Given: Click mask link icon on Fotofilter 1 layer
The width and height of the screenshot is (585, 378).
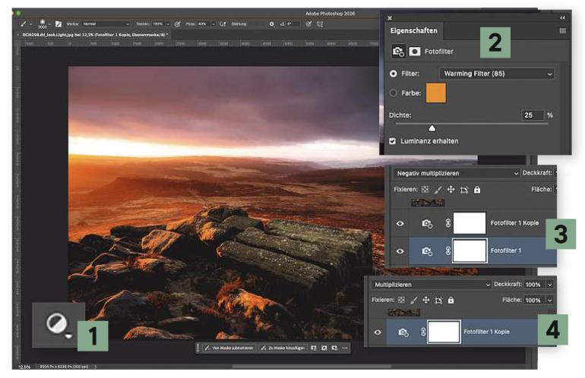Looking at the screenshot, I should (448, 251).
